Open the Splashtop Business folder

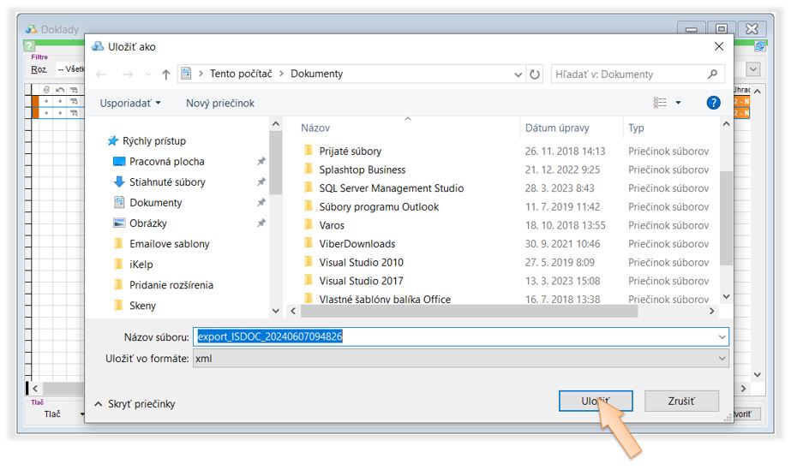(x=362, y=170)
